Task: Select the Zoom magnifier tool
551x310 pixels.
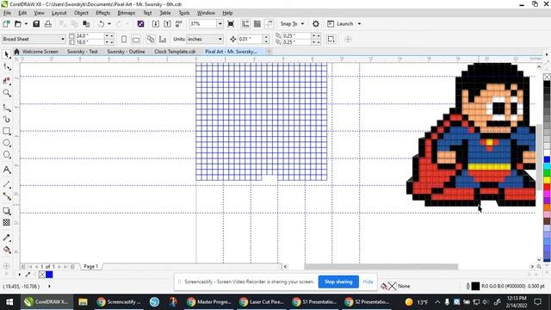Action: tap(7, 93)
